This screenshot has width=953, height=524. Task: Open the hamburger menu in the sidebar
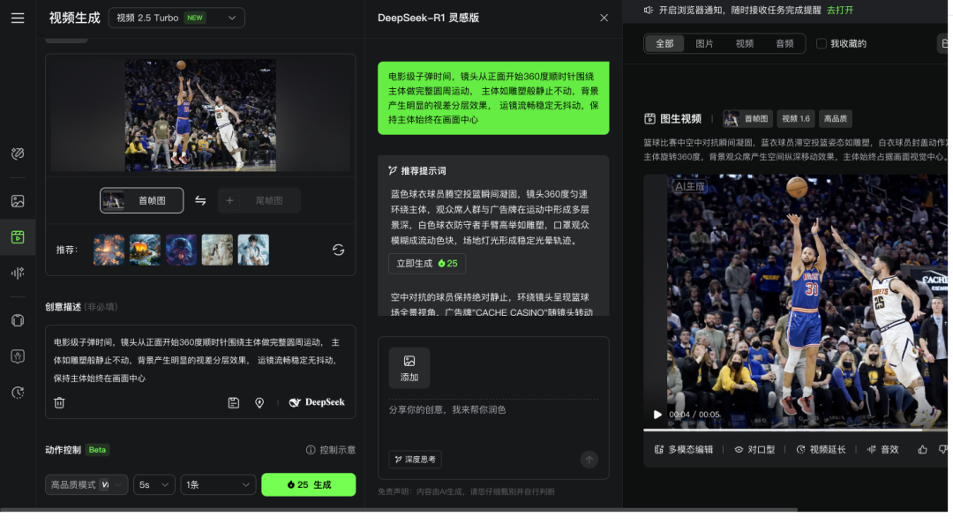click(x=18, y=18)
